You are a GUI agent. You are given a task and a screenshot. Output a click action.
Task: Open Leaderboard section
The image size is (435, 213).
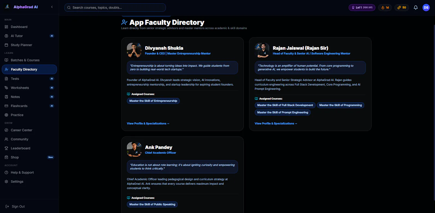click(29, 148)
